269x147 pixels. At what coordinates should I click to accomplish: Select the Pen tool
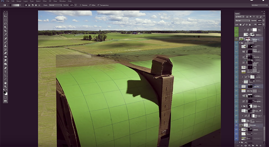[5, 68]
